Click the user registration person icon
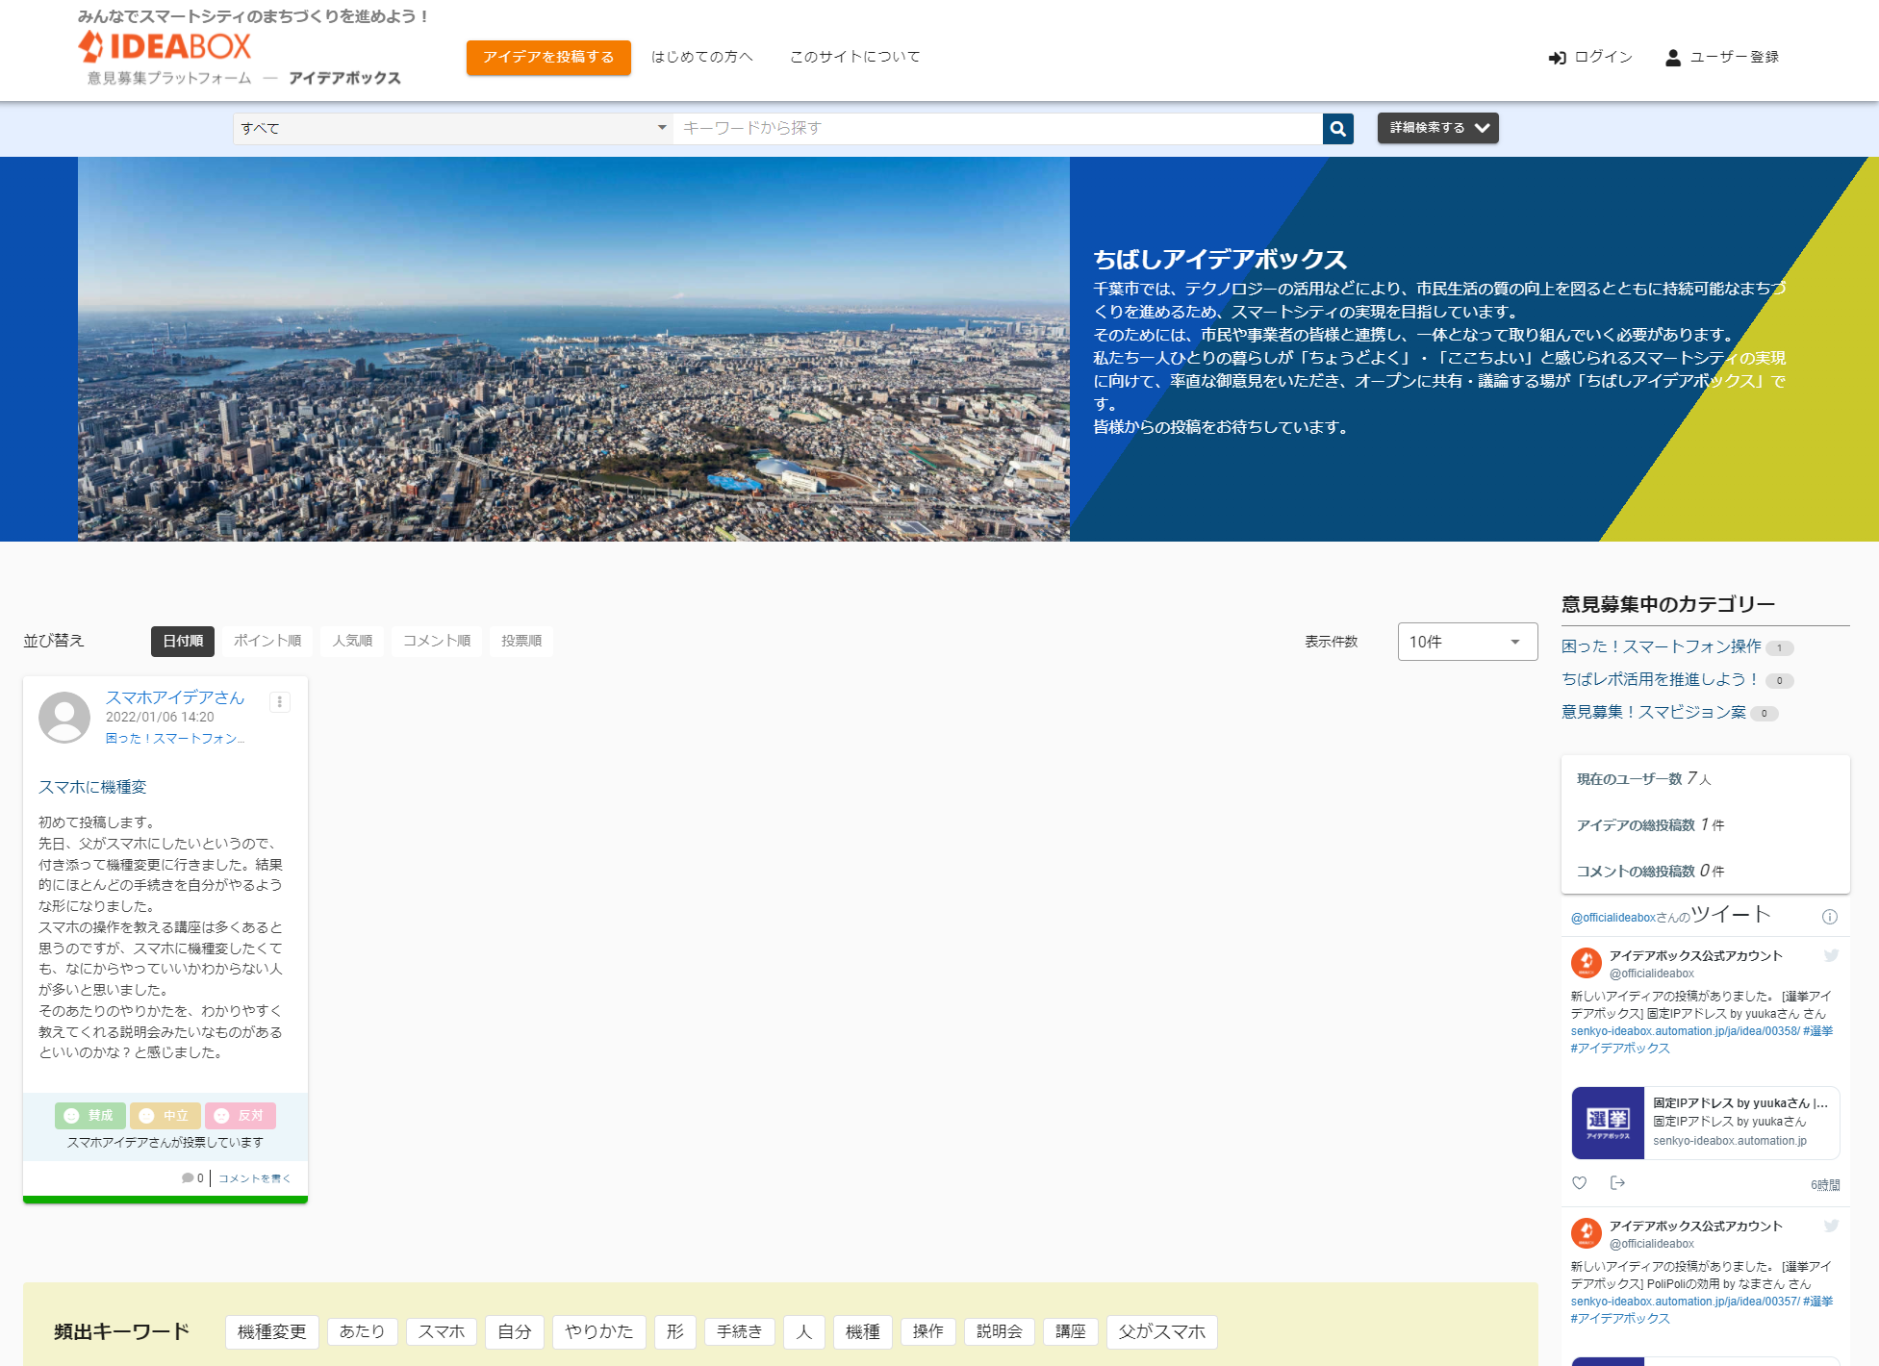The width and height of the screenshot is (1879, 1366). pyautogui.click(x=1672, y=58)
